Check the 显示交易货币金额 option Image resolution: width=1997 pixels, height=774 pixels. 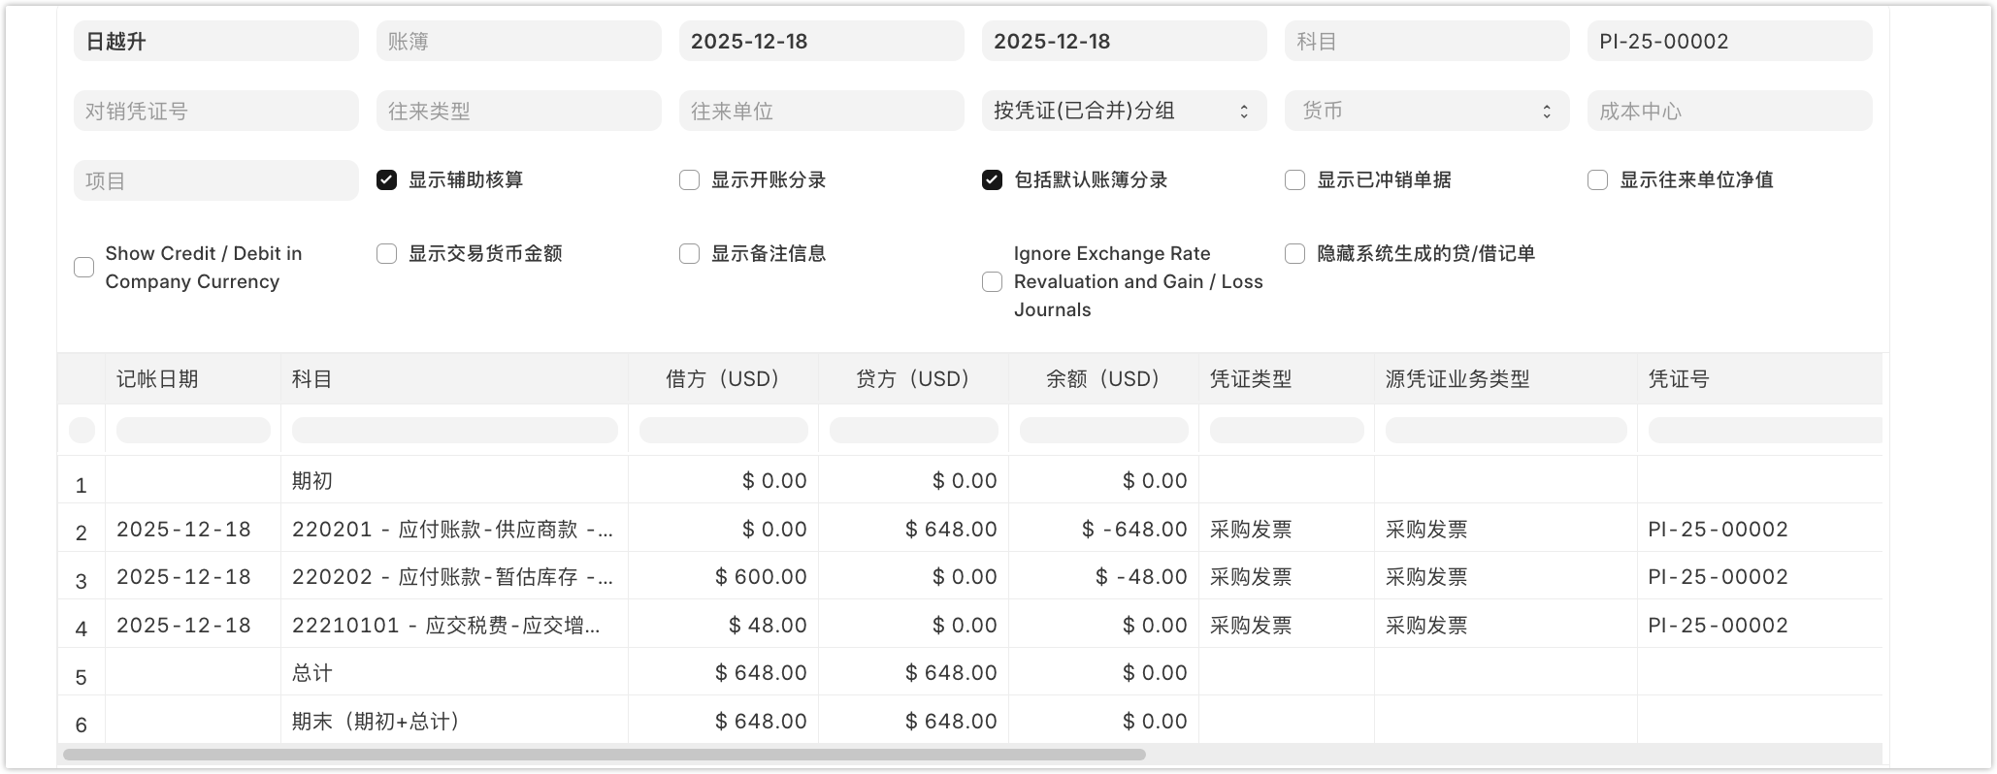pyautogui.click(x=386, y=254)
